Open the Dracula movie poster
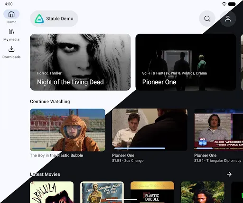Viewport: 243px width, 203px height. [x=52, y=192]
